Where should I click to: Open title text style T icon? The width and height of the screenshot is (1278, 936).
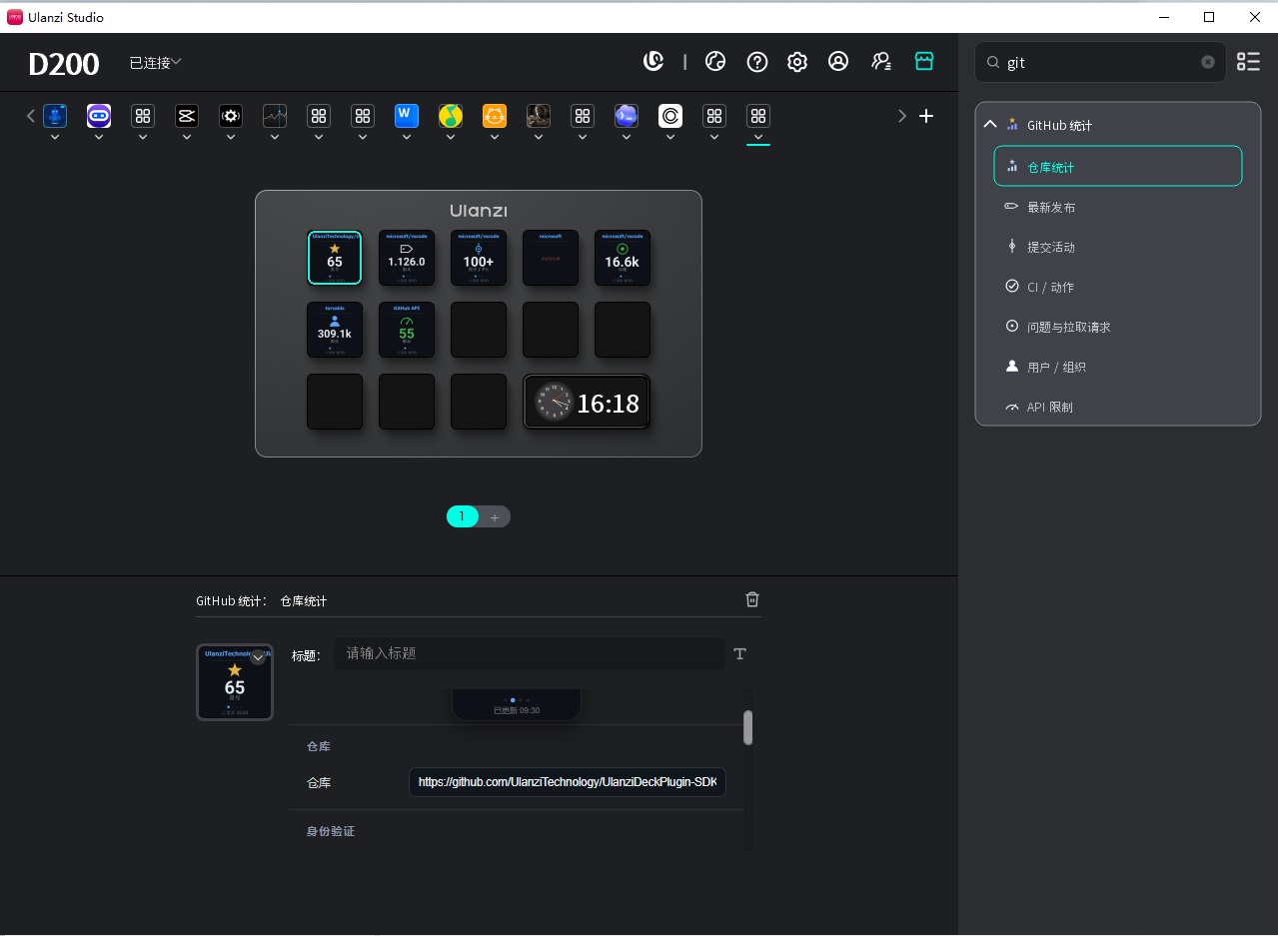click(740, 654)
